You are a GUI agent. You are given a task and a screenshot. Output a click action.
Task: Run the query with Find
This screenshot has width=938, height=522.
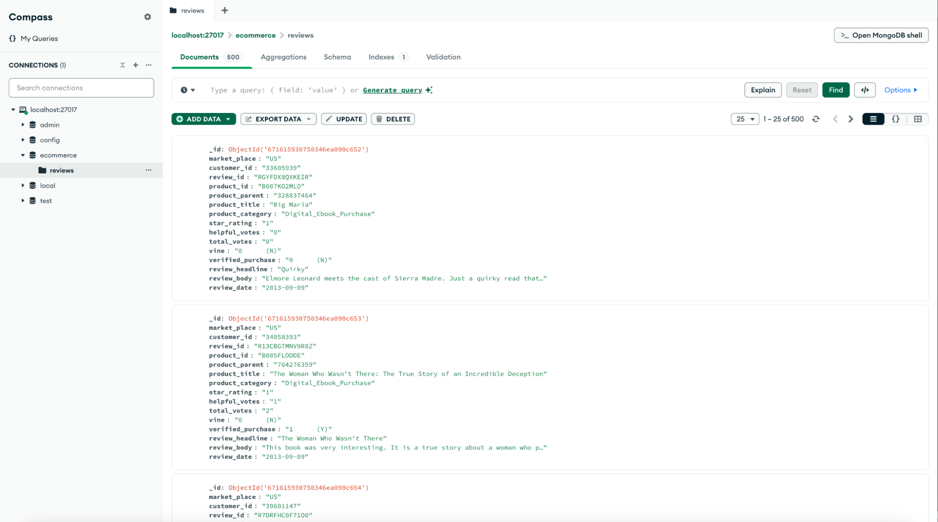pos(836,90)
